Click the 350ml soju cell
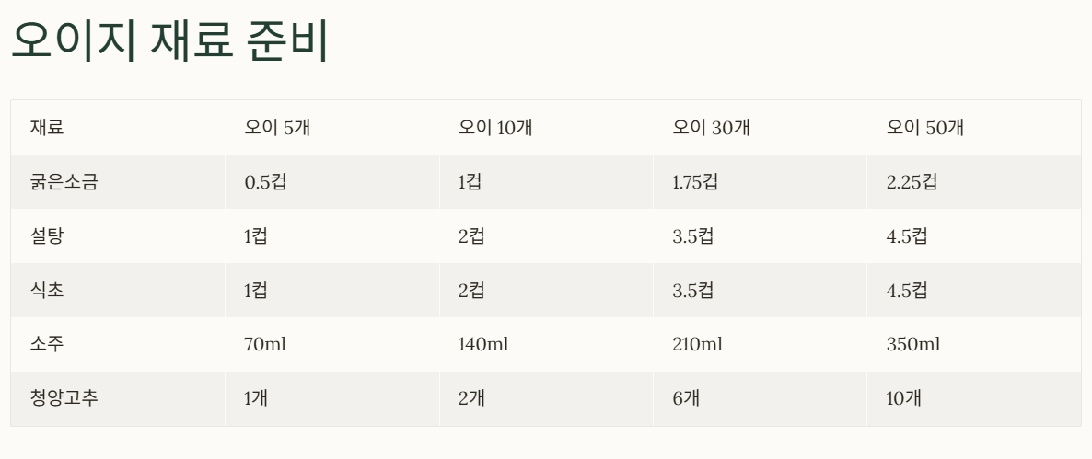This screenshot has height=459, width=1092. tap(974, 345)
